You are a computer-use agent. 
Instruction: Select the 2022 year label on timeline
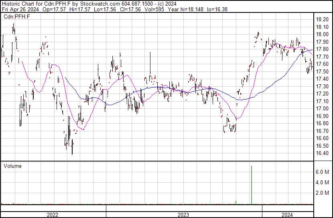53,215
